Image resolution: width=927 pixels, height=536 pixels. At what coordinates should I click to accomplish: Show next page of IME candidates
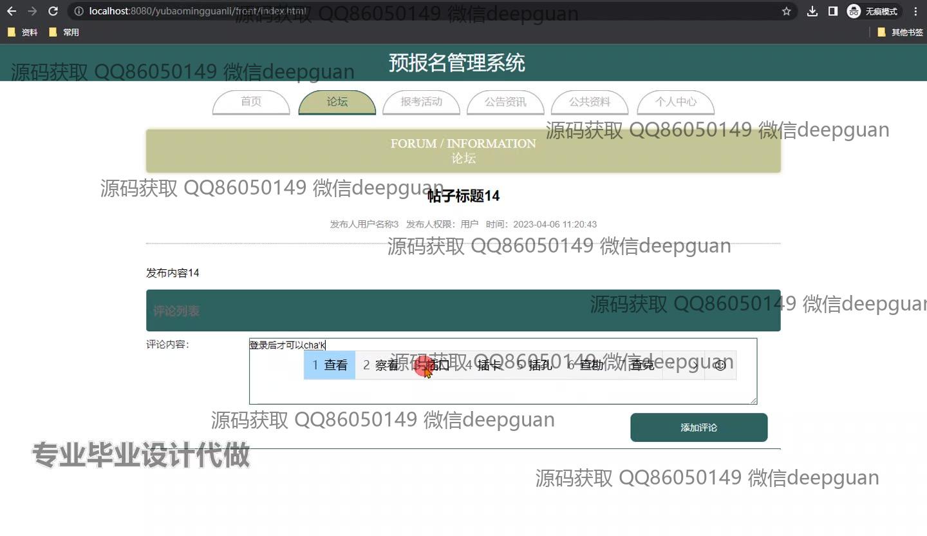coord(695,365)
